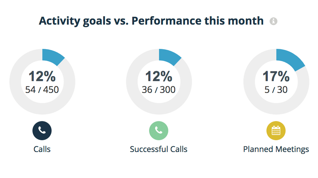The height and width of the screenshot is (178, 318).
Task: Click the 12% value in Successful Calls chart
Action: tap(159, 76)
